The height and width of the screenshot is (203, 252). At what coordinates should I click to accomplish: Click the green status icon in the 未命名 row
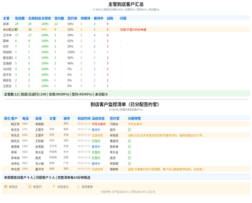click(130, 163)
